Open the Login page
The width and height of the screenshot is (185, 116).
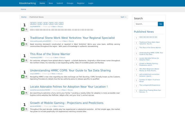pyautogui.click(x=91, y=3)
